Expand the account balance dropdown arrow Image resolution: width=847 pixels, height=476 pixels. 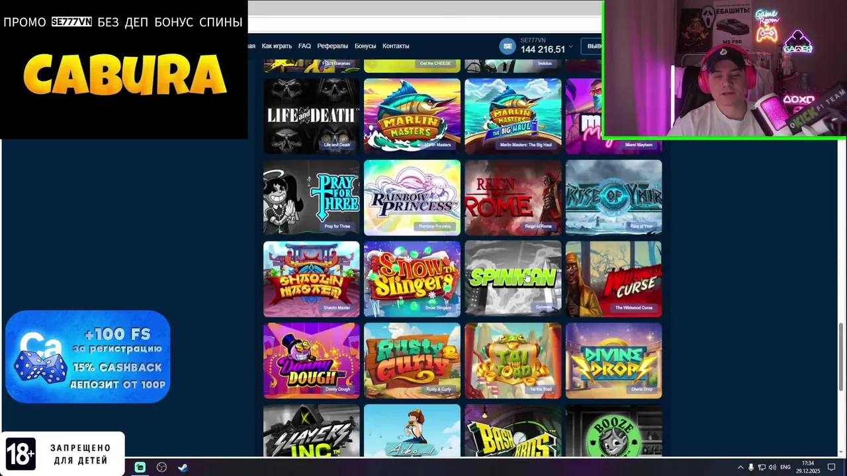570,47
